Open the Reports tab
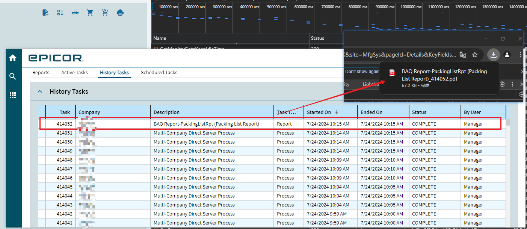527x229 pixels. (x=41, y=72)
